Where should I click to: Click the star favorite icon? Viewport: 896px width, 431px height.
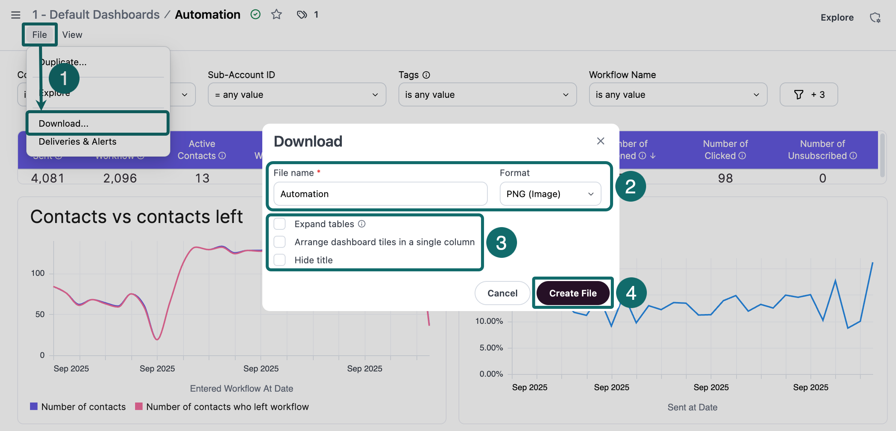click(x=277, y=15)
